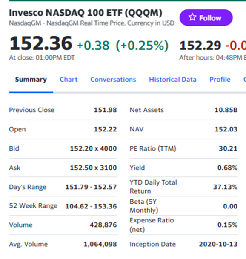
Task: Go to the Profile tab
Action: tap(220, 80)
